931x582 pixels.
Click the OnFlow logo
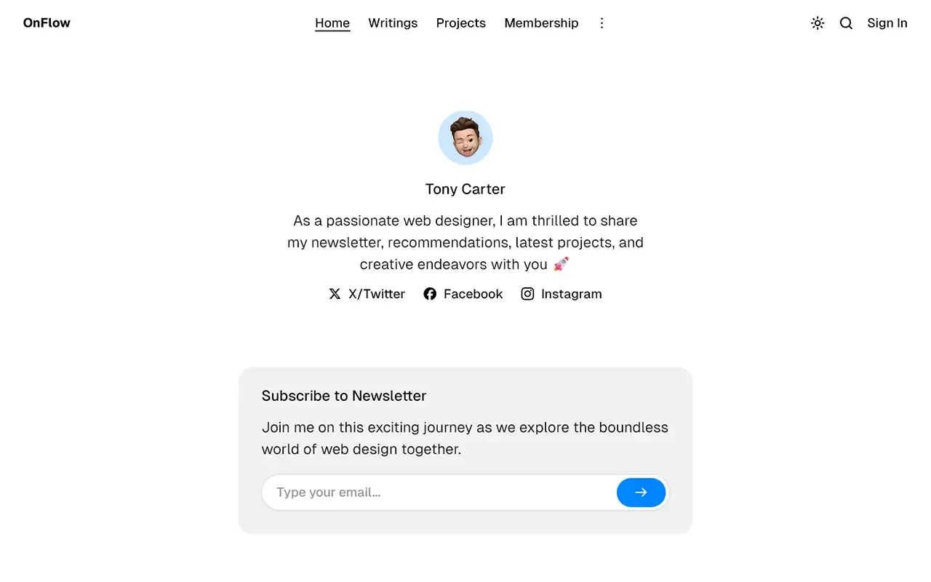pos(46,23)
